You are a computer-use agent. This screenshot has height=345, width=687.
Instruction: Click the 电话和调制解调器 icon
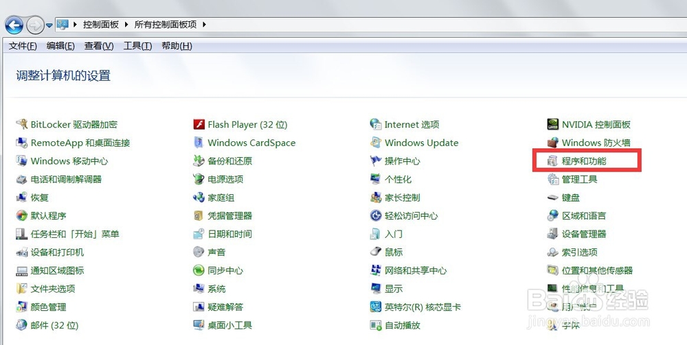[x=21, y=179]
